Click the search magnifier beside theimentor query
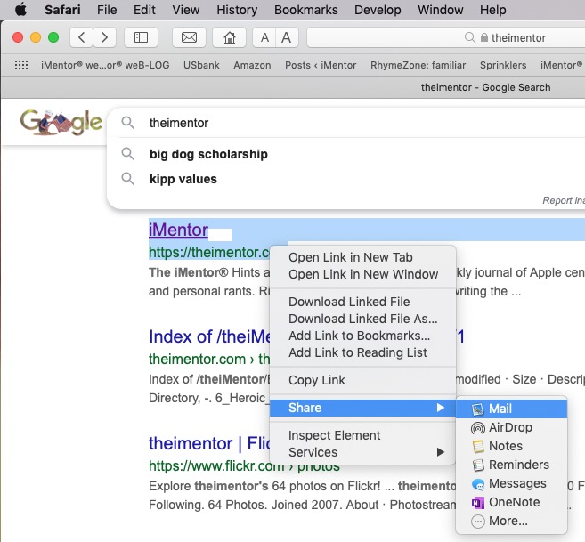The width and height of the screenshot is (585, 542). coord(128,122)
